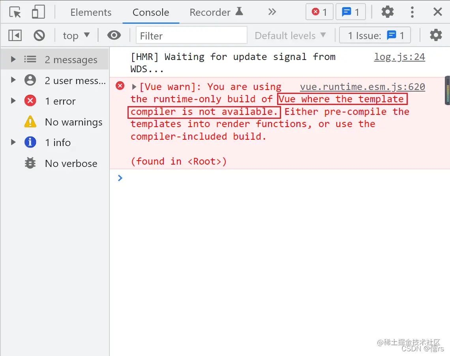Click the error icon beside Vue warn message

pyautogui.click(x=120, y=86)
